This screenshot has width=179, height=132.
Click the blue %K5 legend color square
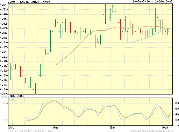click(9, 96)
